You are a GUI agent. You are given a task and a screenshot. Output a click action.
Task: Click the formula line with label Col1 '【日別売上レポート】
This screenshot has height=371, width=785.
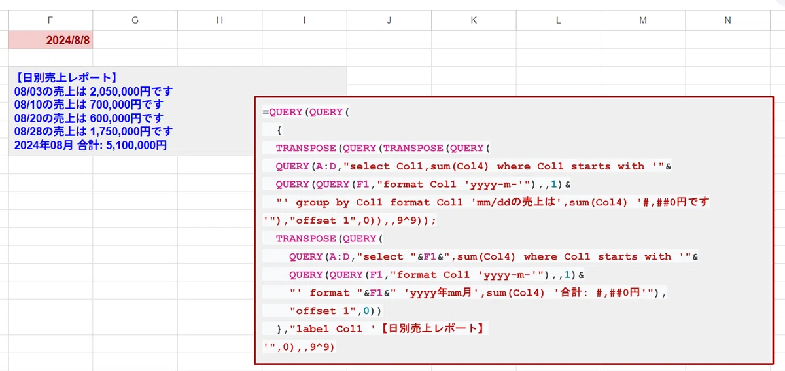click(x=382, y=328)
